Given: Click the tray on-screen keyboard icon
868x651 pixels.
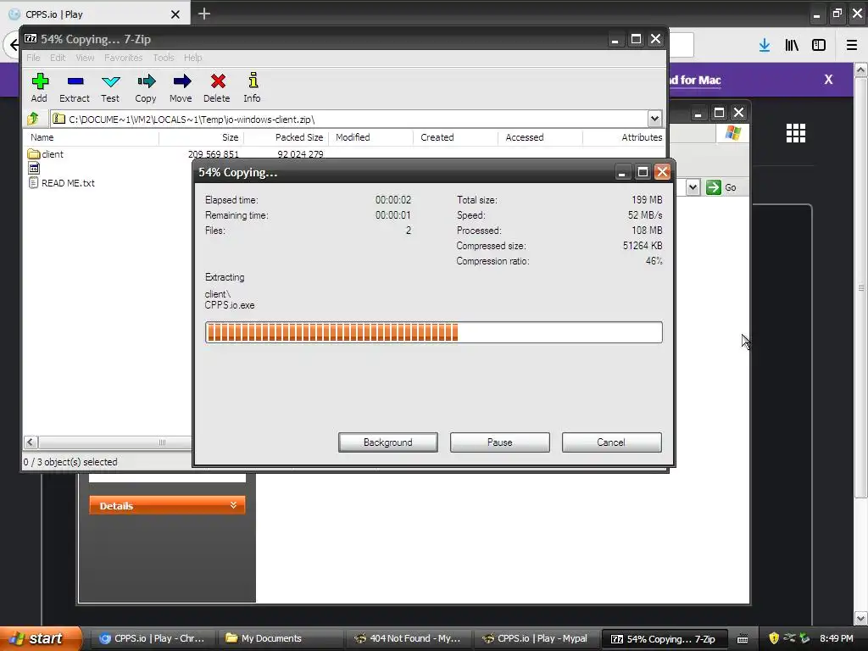Looking at the screenshot, I should point(743,639).
